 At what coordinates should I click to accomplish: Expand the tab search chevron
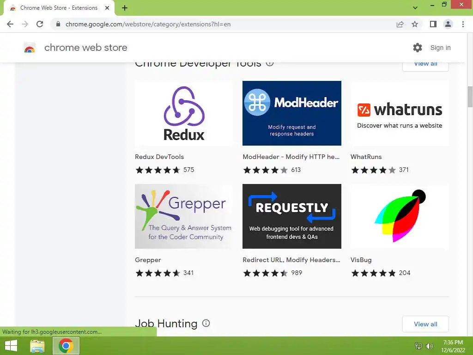pyautogui.click(x=415, y=8)
